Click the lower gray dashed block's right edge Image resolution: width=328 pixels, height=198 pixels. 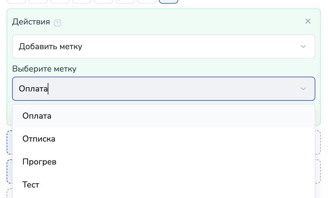318,171
